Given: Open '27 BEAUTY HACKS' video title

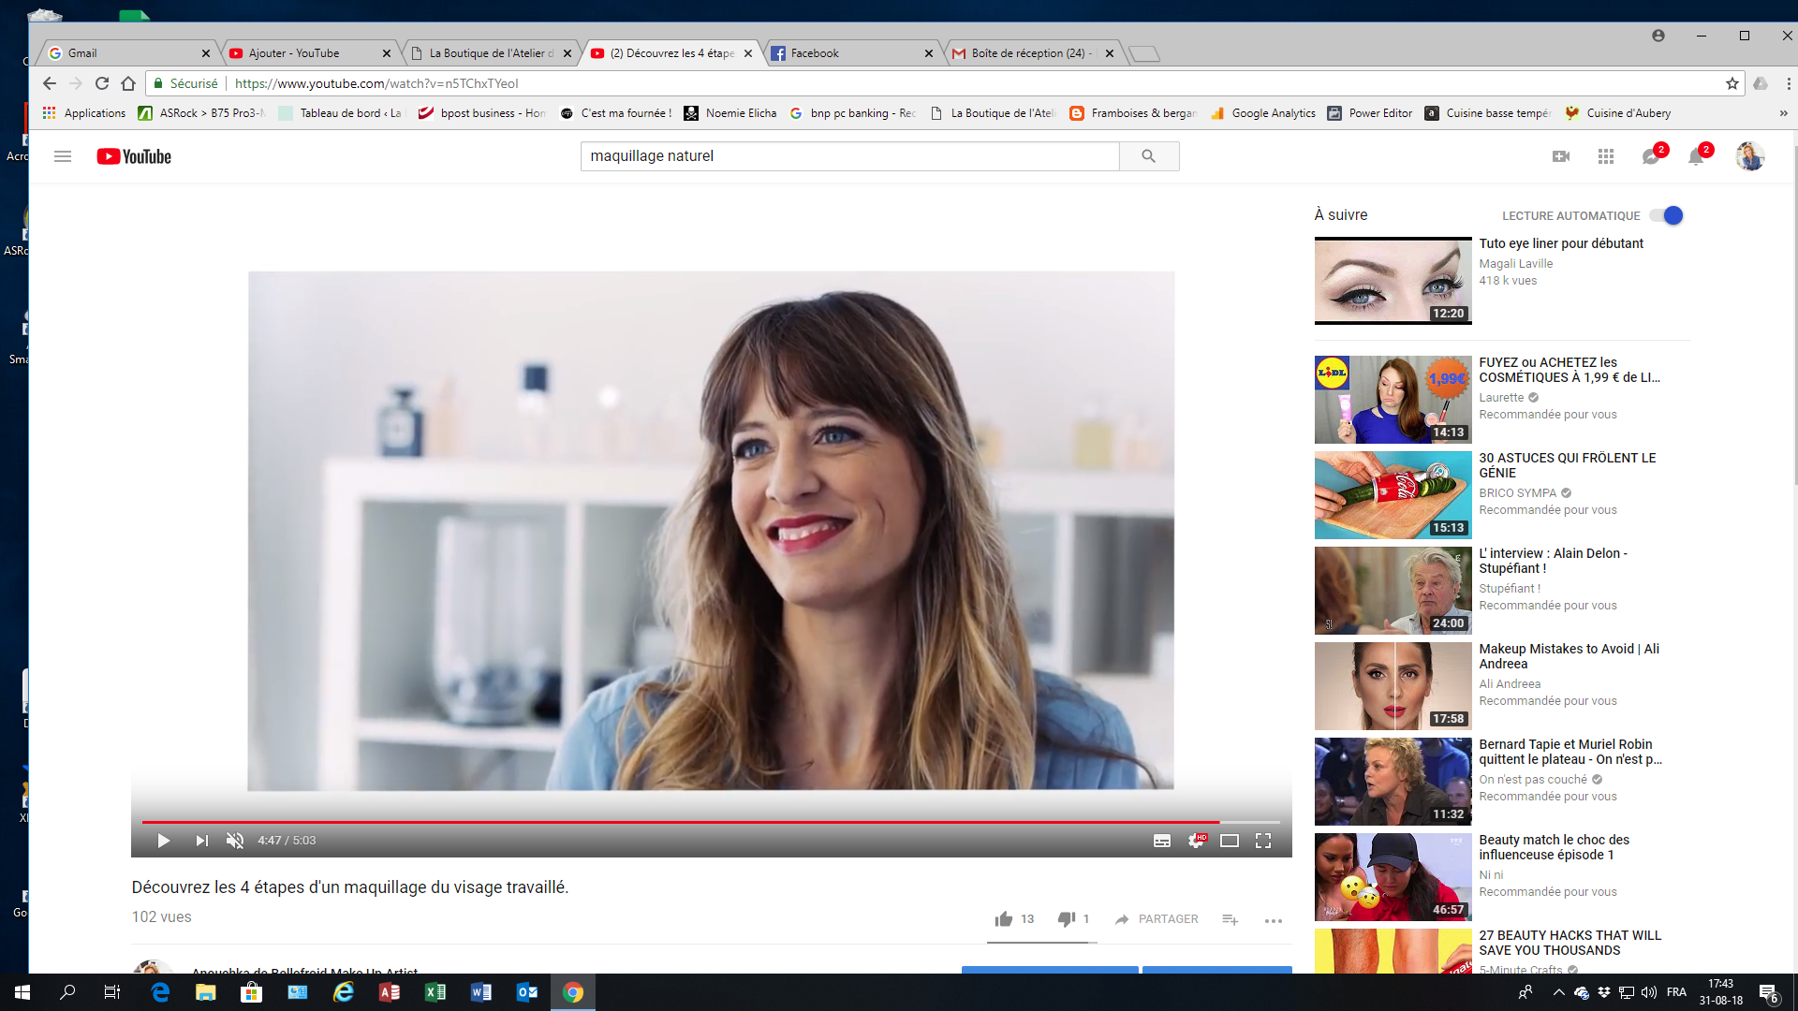Looking at the screenshot, I should [x=1570, y=943].
